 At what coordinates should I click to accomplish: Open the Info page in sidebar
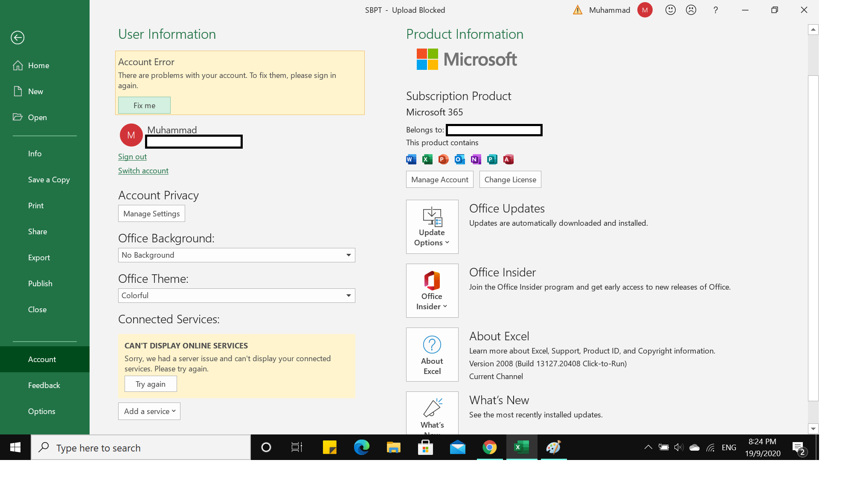tap(45, 154)
